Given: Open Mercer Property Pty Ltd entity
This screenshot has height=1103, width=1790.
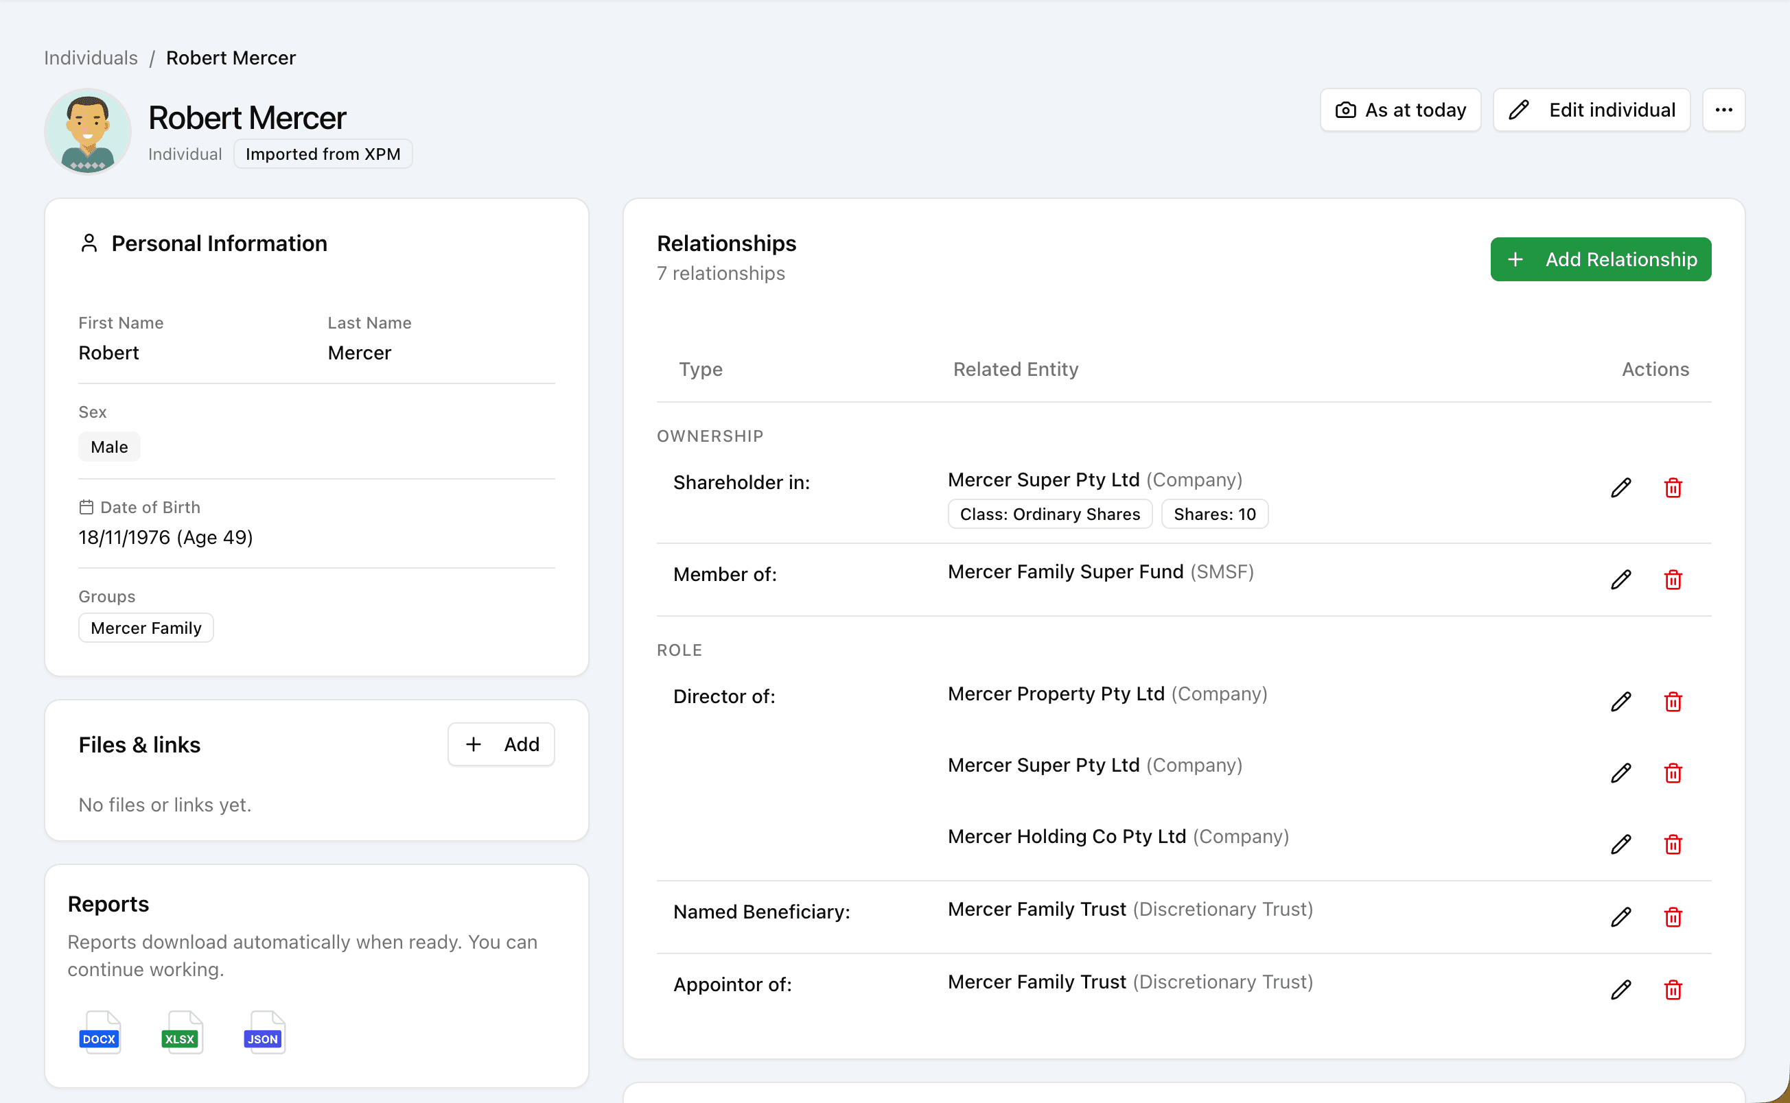Looking at the screenshot, I should [x=1056, y=693].
